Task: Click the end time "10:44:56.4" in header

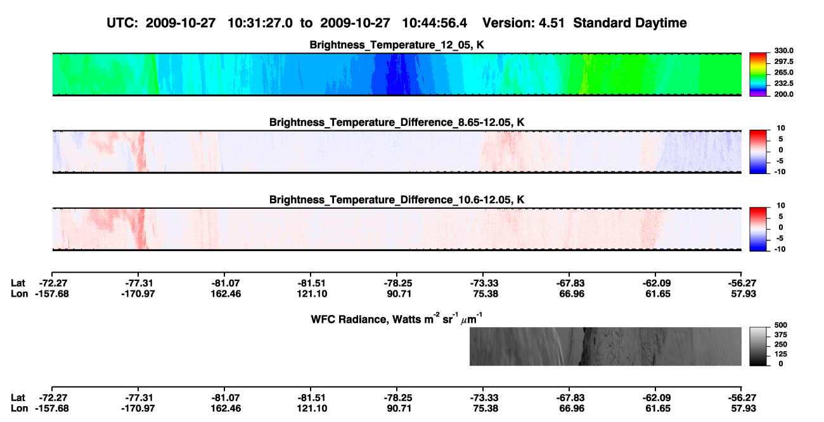Action: coord(435,23)
